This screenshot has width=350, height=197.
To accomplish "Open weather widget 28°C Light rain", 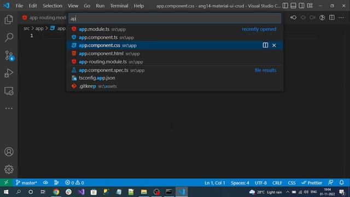I will 266,192.
